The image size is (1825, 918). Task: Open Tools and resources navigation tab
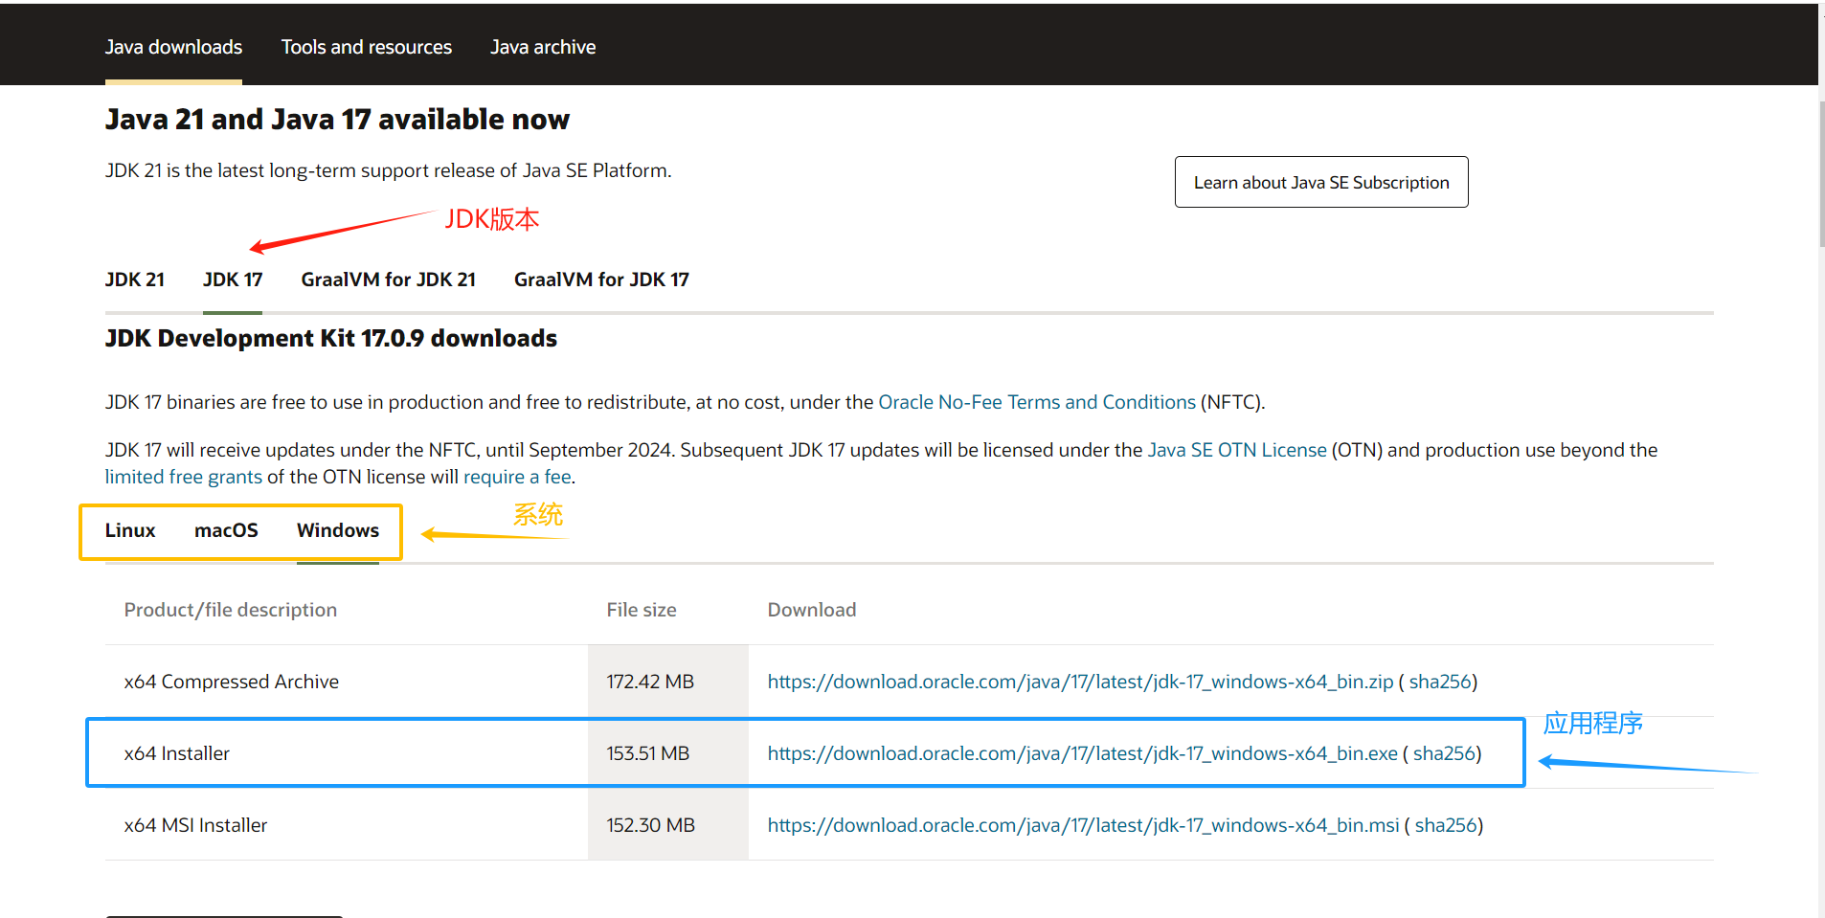366,47
